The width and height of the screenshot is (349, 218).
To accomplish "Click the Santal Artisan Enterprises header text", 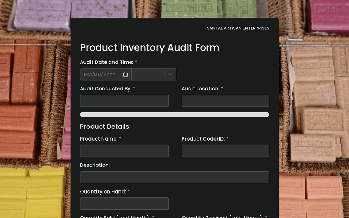I will [x=238, y=28].
